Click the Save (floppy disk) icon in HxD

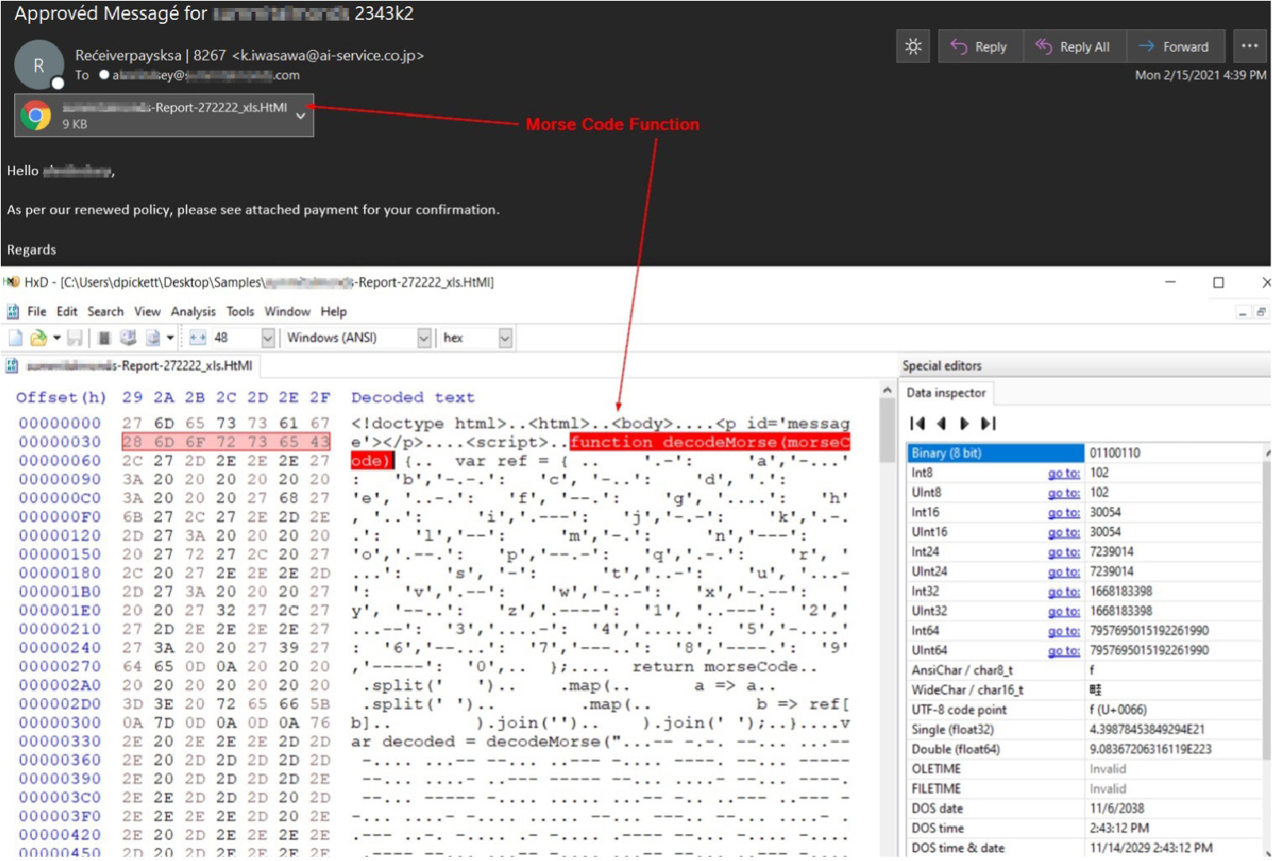(x=75, y=338)
